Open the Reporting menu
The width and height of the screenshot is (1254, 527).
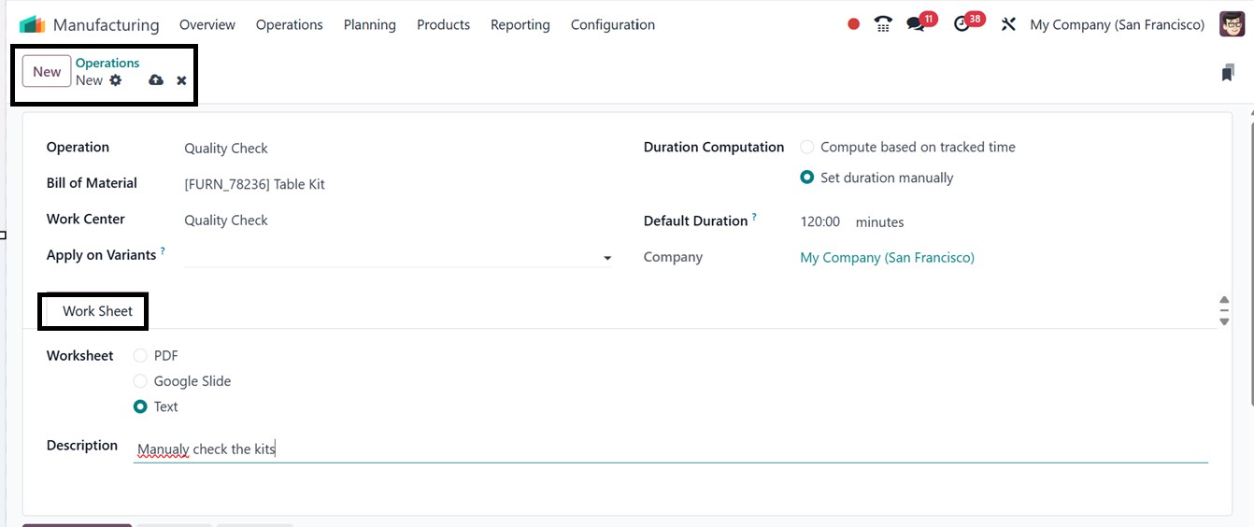coord(520,24)
